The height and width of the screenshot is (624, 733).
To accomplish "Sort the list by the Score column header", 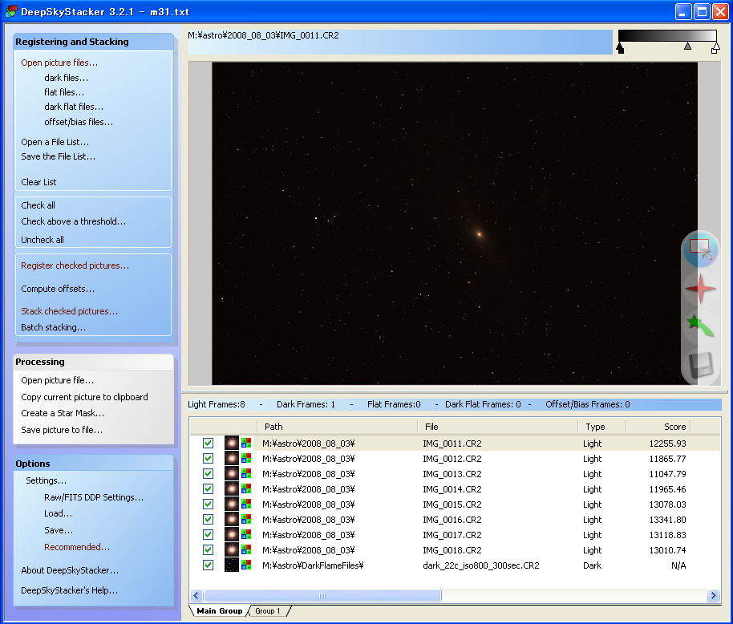I will point(658,426).
